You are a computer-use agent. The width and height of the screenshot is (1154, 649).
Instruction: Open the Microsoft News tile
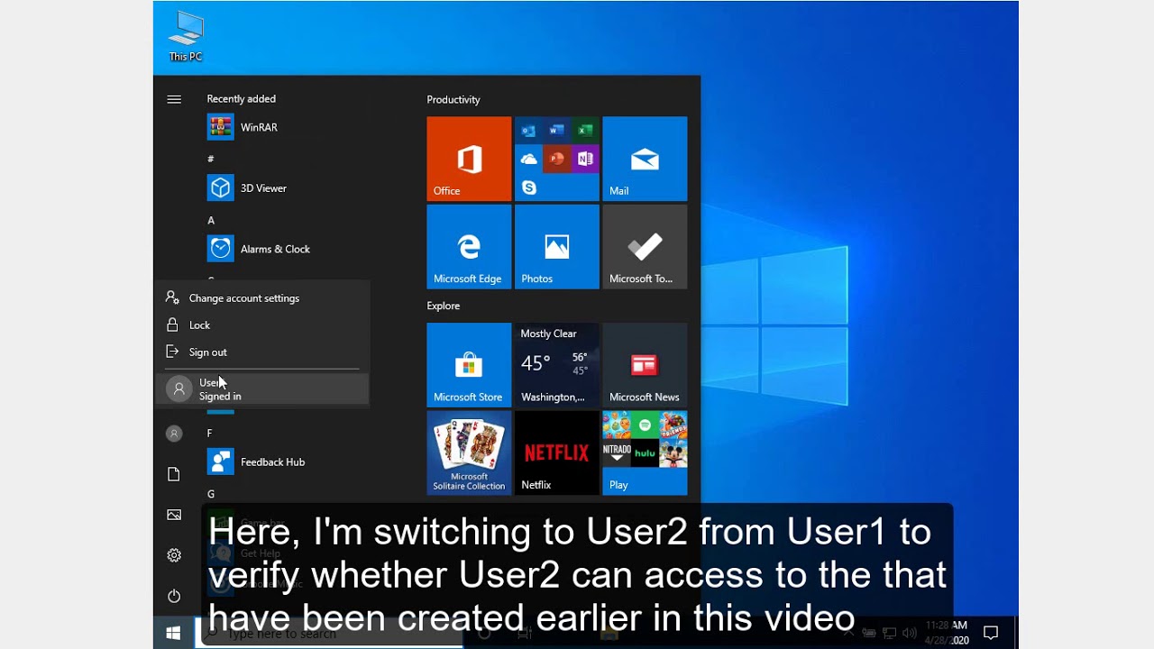click(x=645, y=365)
